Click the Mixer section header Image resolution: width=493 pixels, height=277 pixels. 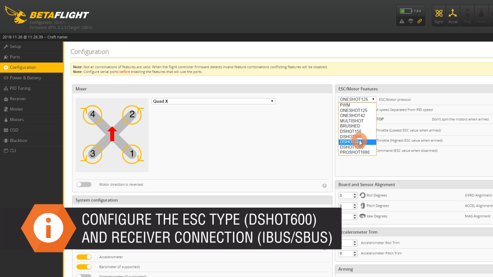click(x=202, y=89)
